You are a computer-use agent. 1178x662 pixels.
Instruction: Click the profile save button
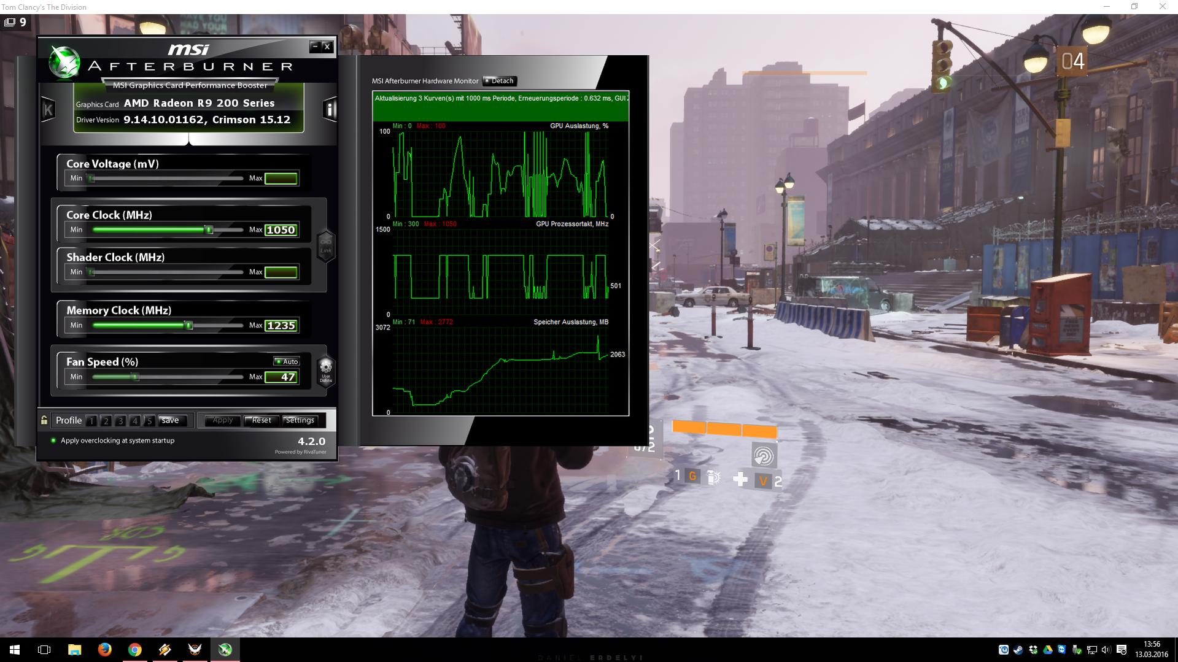171,420
